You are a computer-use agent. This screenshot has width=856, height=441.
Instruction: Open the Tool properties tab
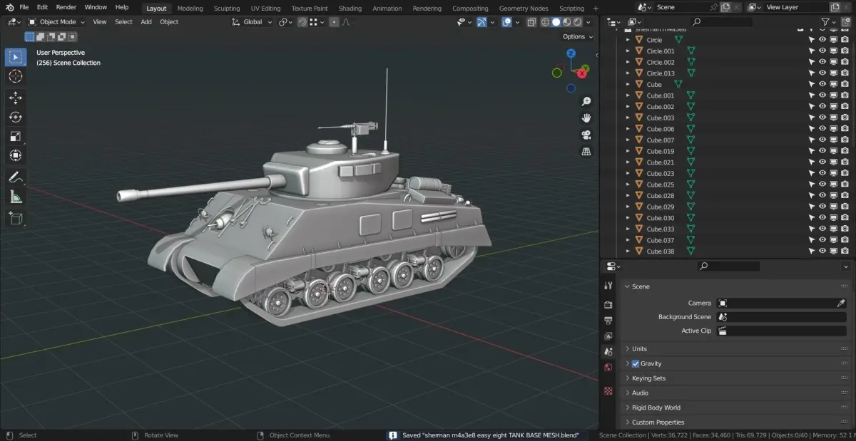[608, 286]
